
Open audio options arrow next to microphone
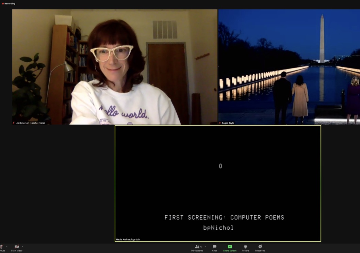(x=7, y=247)
